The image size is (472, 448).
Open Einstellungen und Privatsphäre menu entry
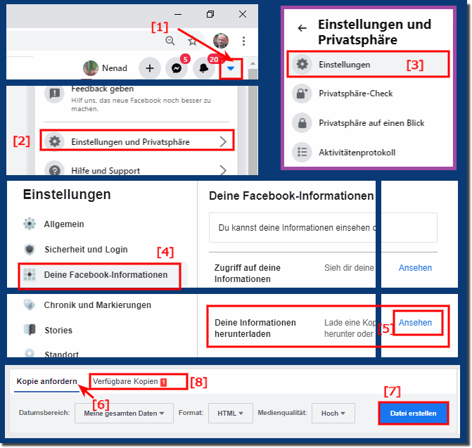137,140
